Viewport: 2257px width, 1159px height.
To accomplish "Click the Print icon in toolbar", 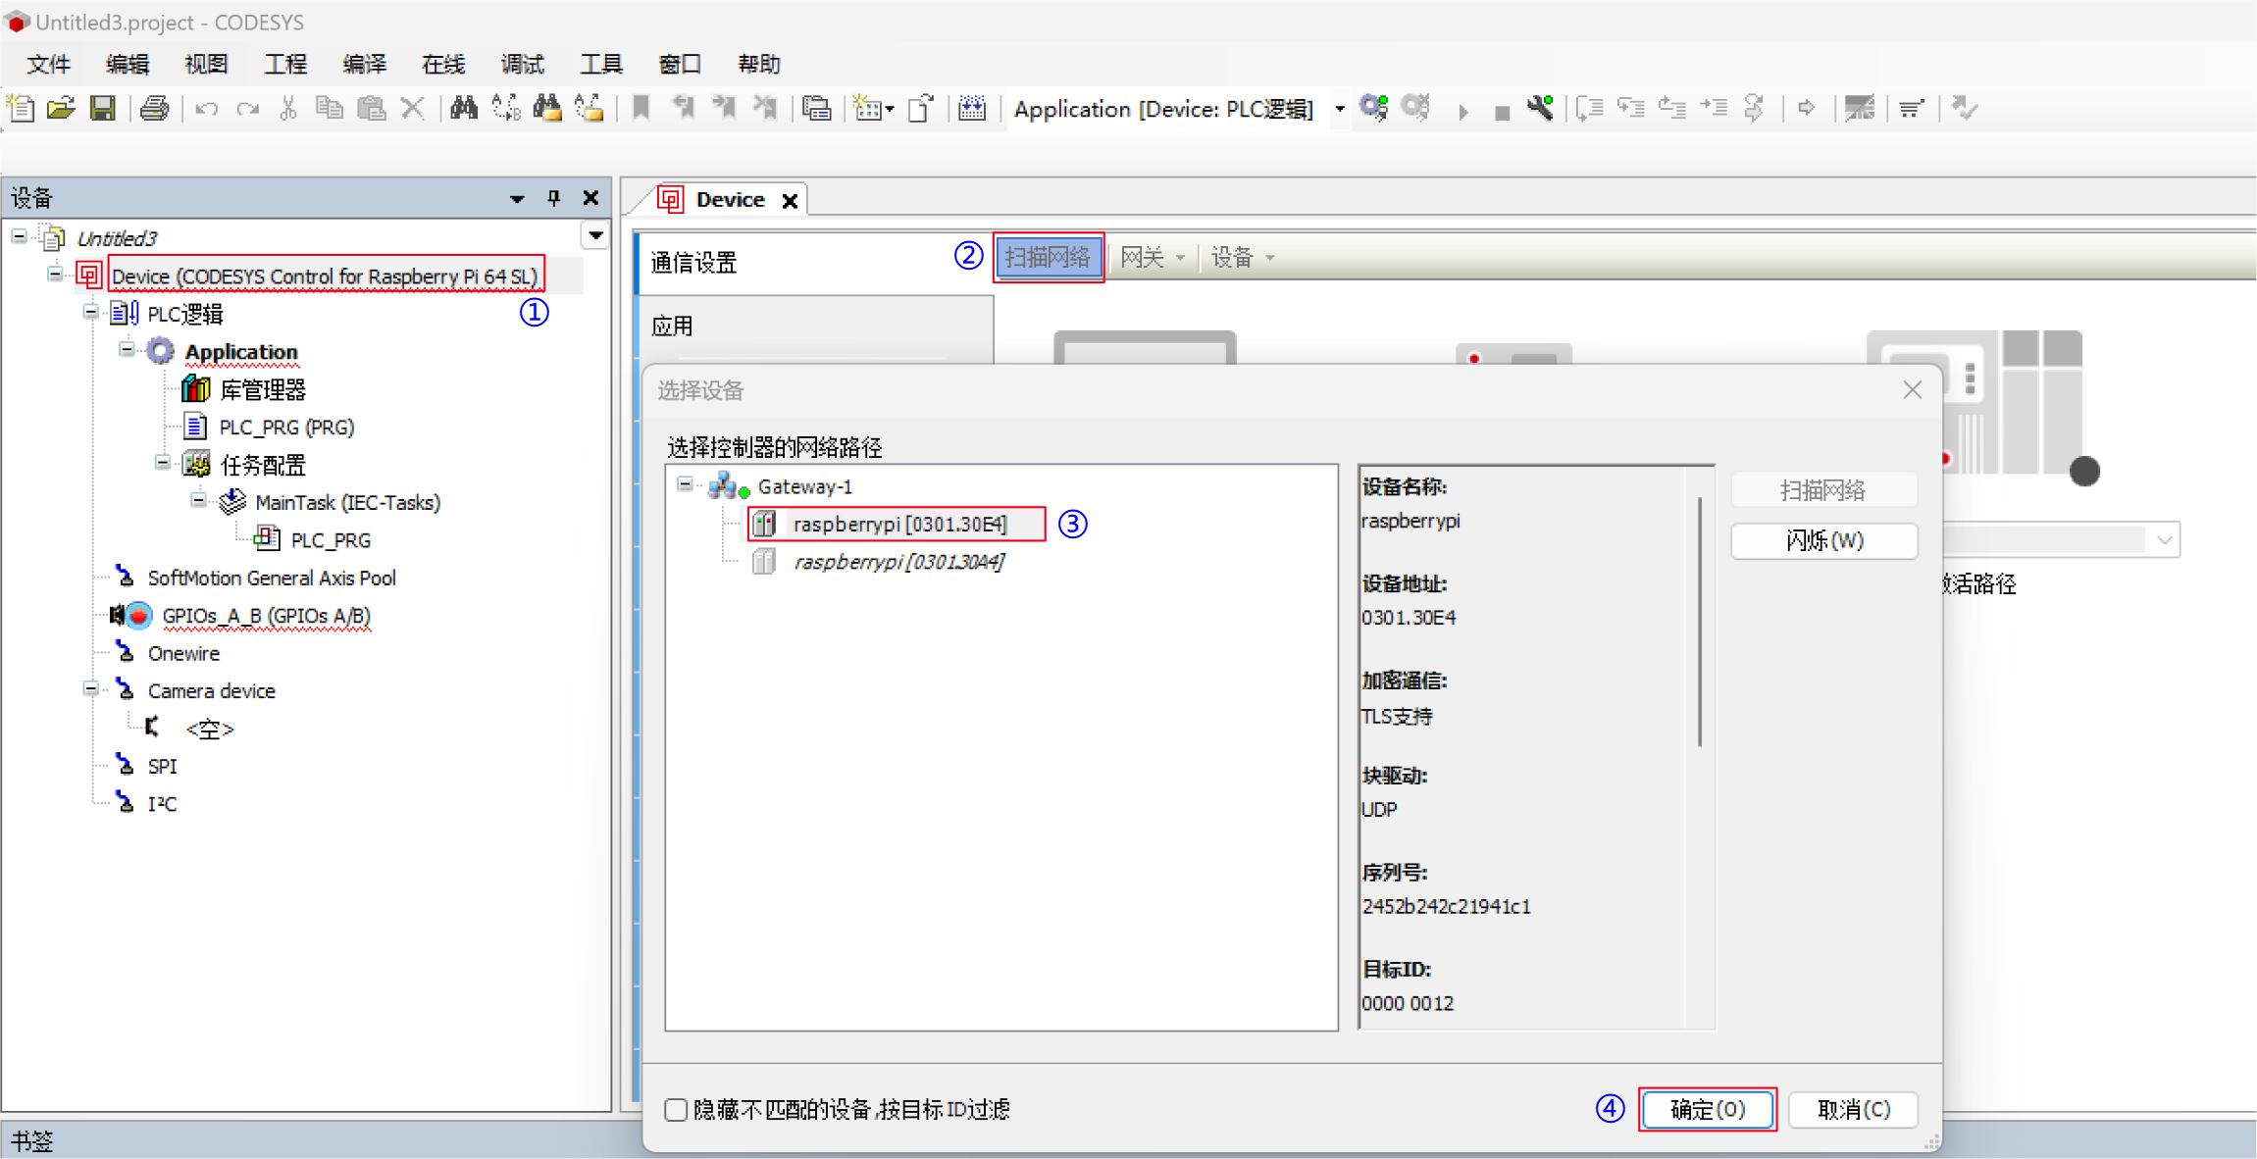I will point(154,108).
